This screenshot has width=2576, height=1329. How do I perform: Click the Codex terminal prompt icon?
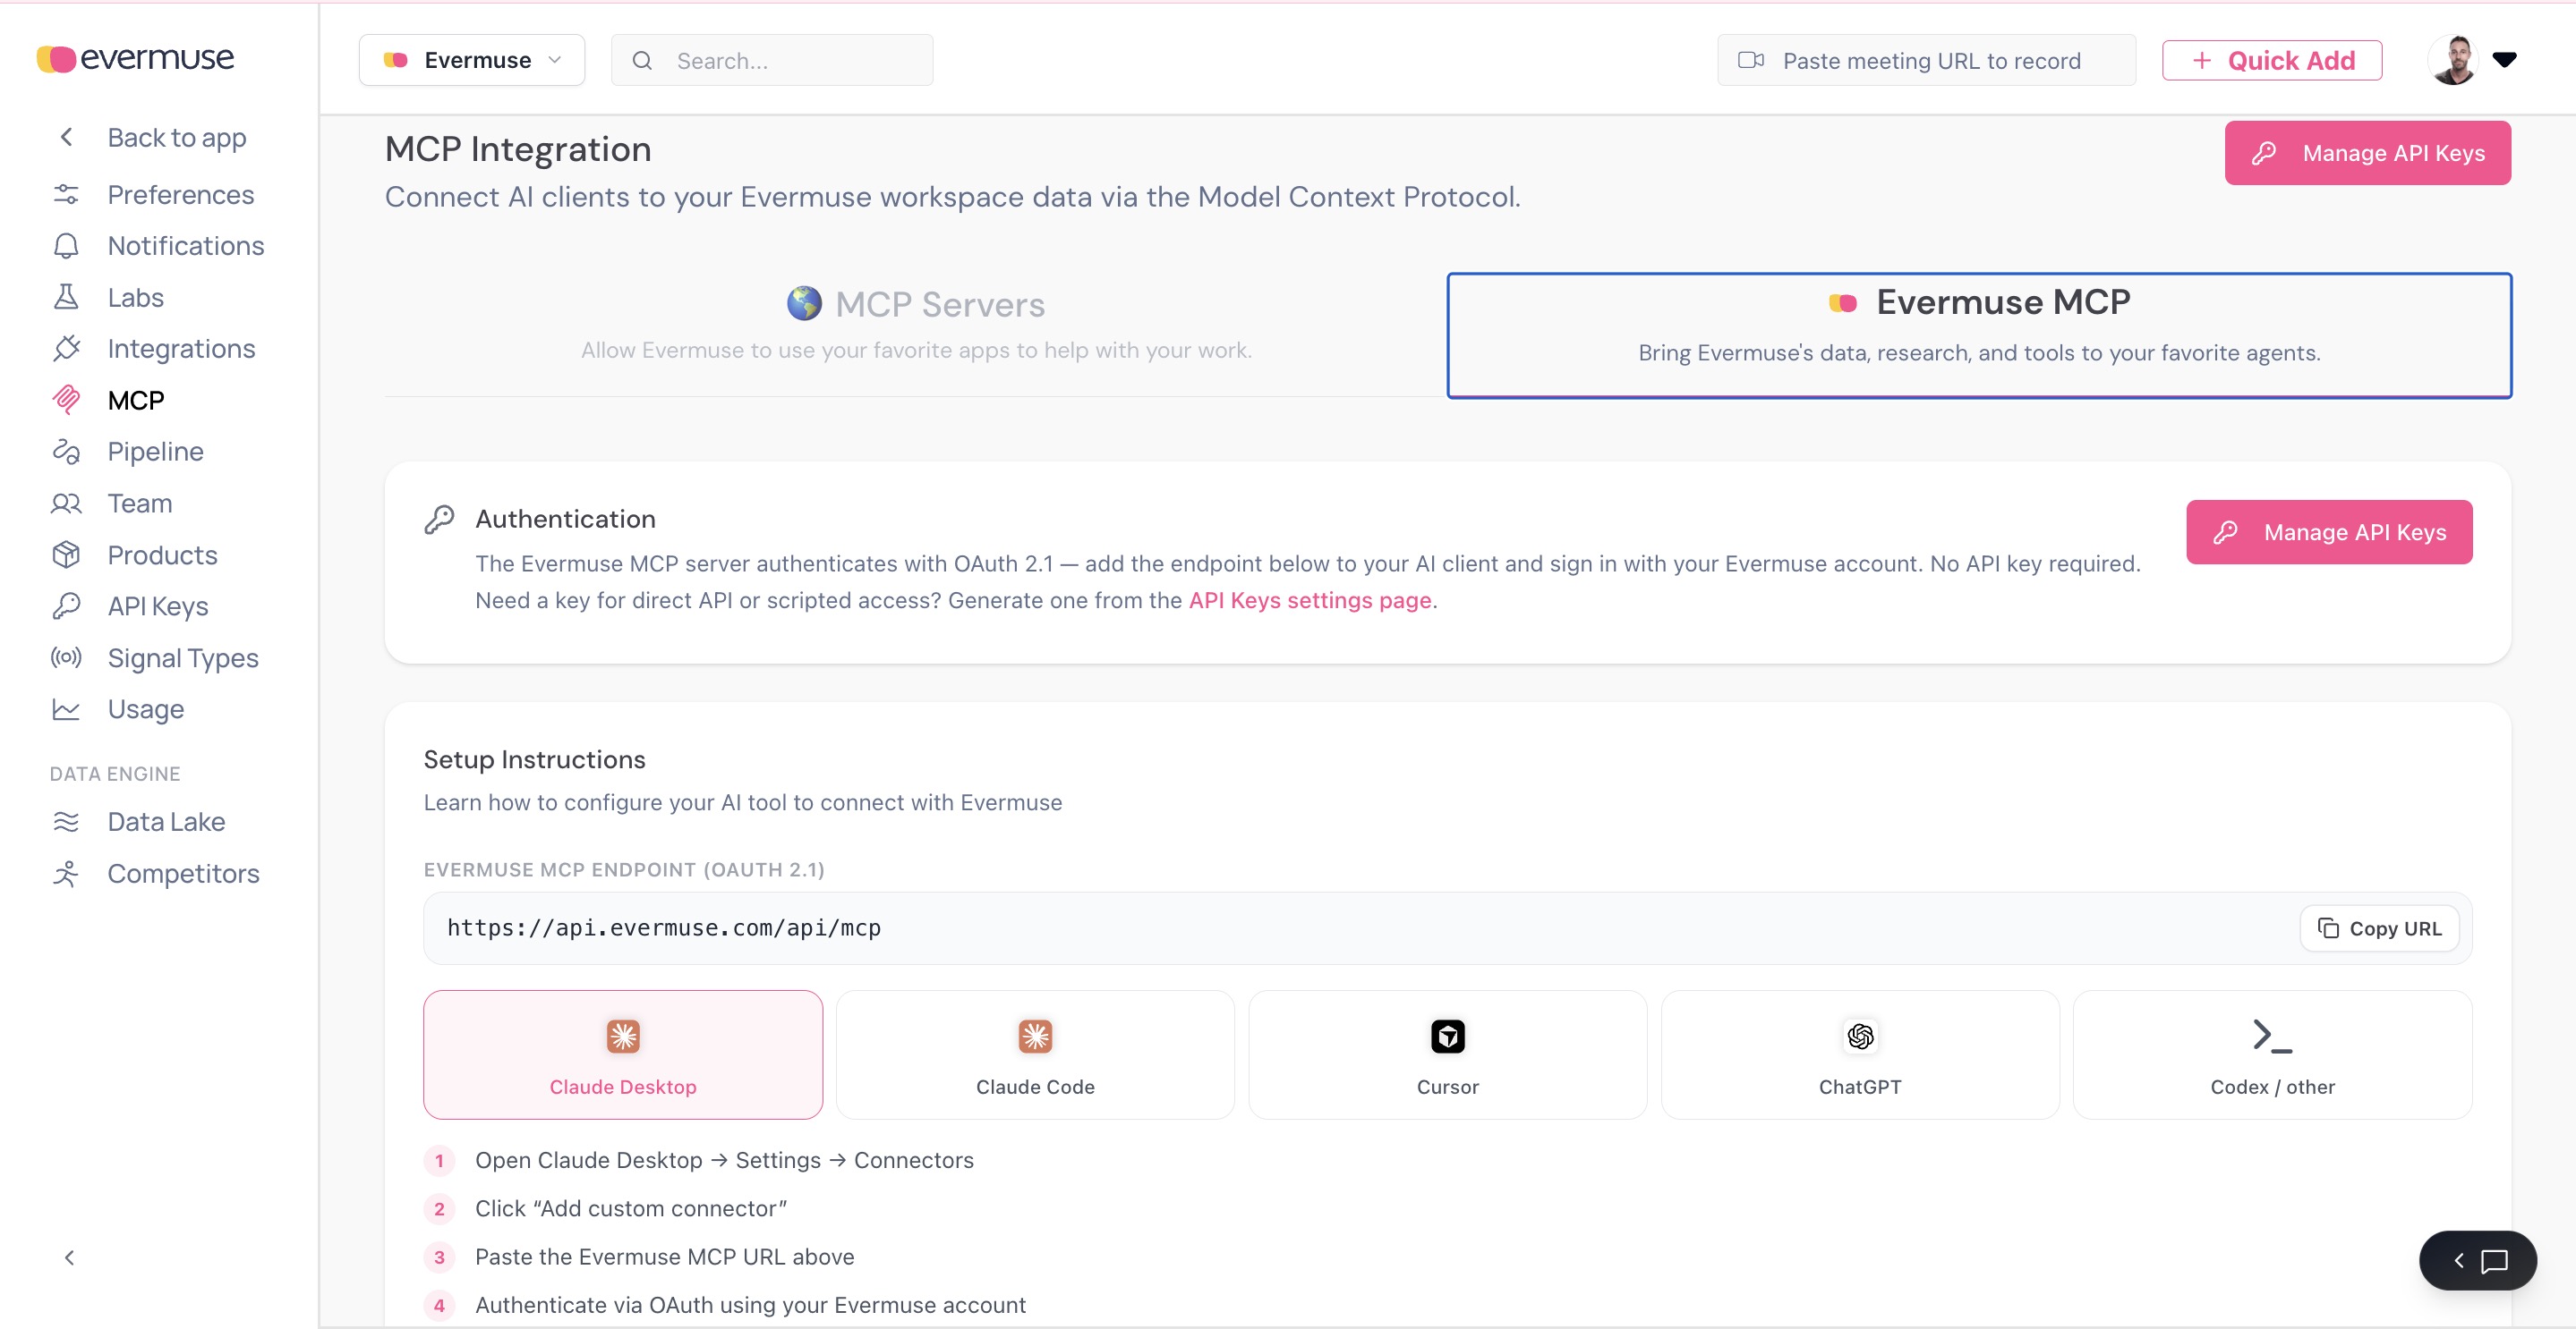pyautogui.click(x=2272, y=1037)
